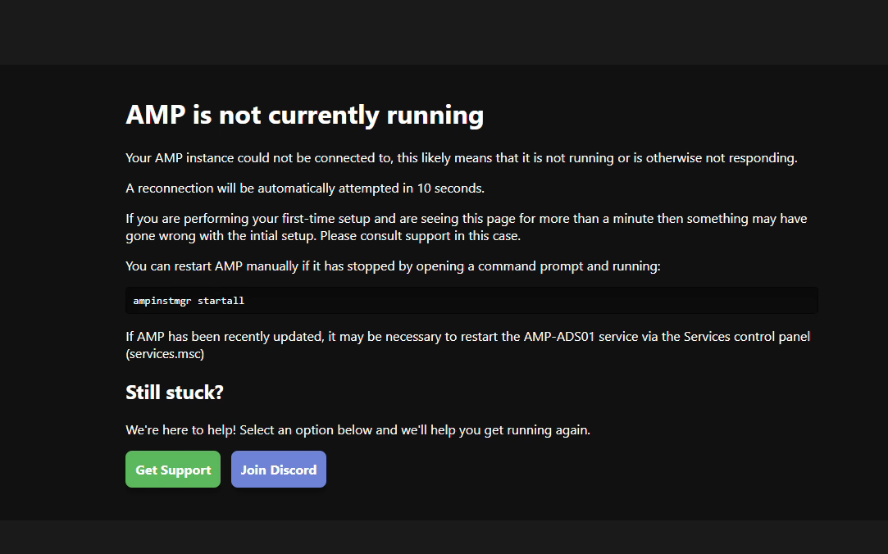Click the empty right side of code block
Image resolution: width=888 pixels, height=554 pixels.
pyautogui.click(x=532, y=301)
